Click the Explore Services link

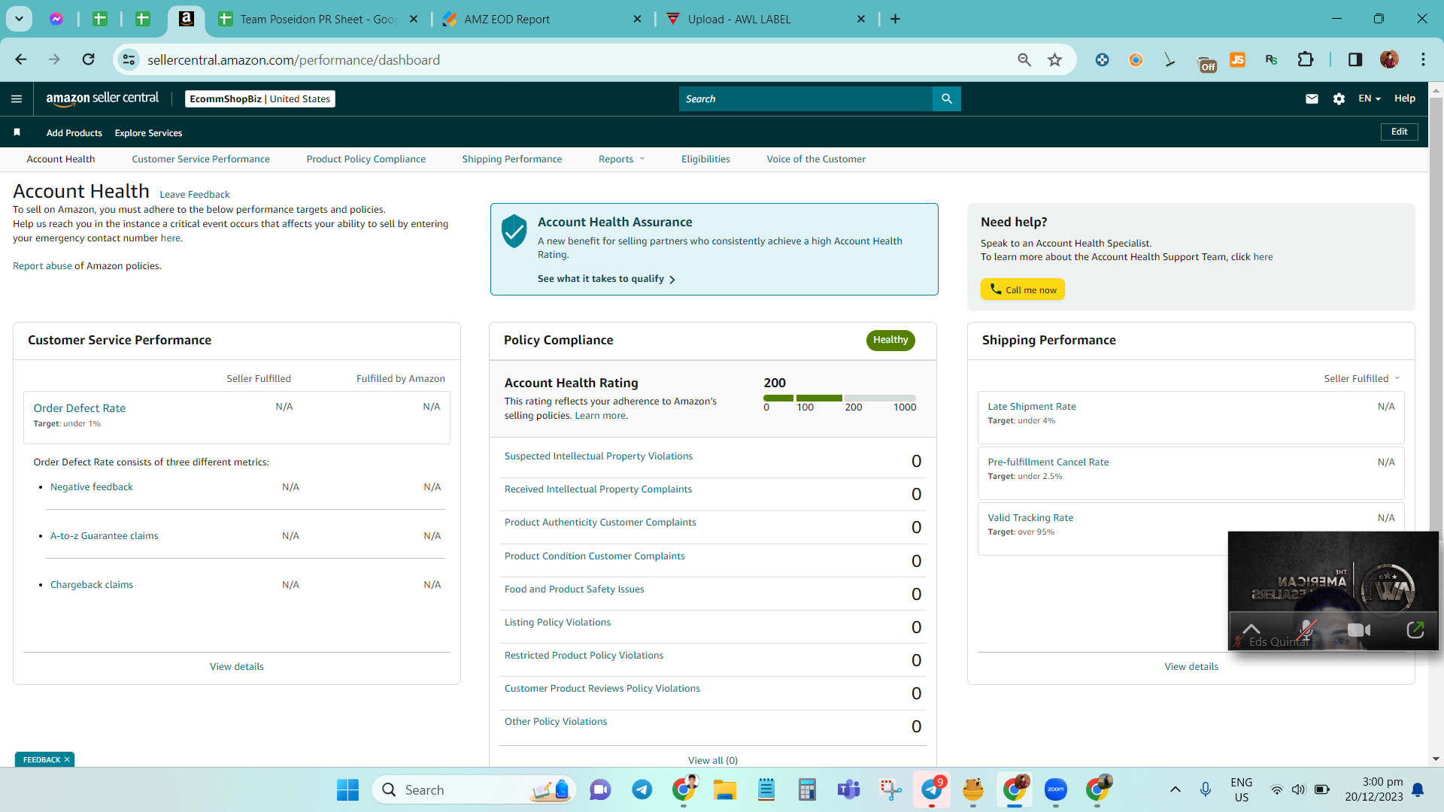[148, 133]
